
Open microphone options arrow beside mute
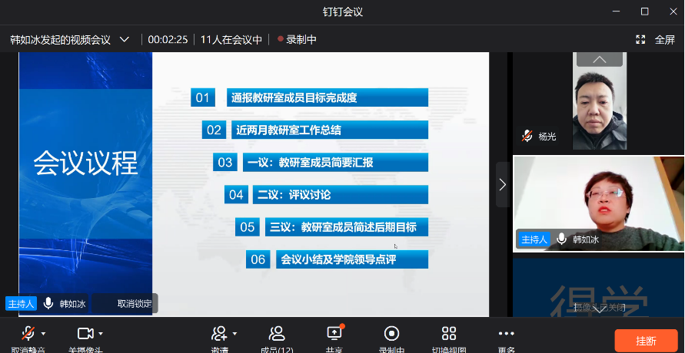point(44,334)
